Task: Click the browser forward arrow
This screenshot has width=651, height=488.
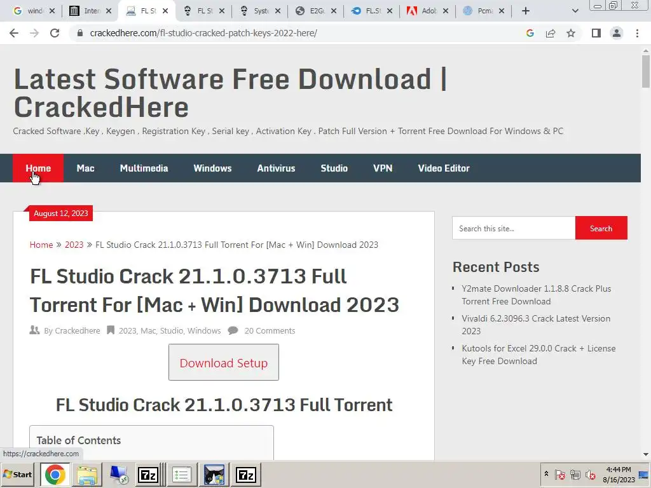Action: 34,33
